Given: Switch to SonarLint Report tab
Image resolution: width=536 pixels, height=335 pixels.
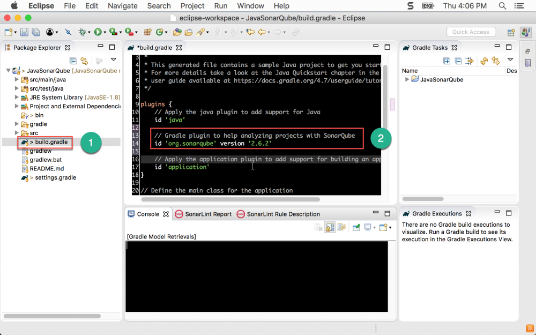Looking at the screenshot, I should tap(203, 214).
